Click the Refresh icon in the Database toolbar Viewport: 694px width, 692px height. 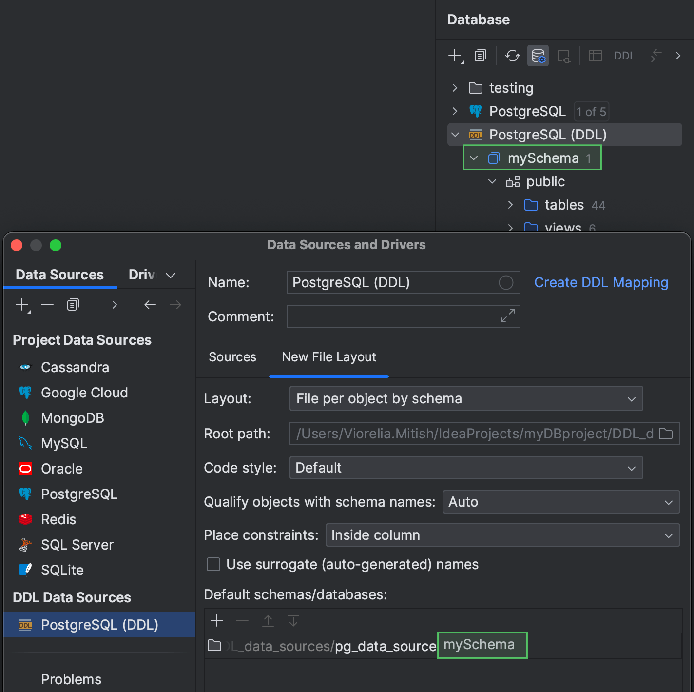click(x=512, y=56)
